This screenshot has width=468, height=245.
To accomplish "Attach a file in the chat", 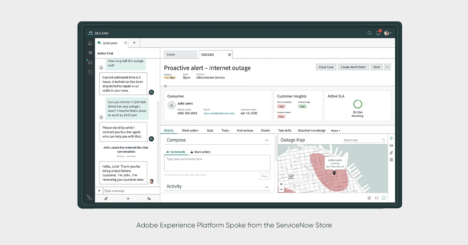I will click(106, 199).
